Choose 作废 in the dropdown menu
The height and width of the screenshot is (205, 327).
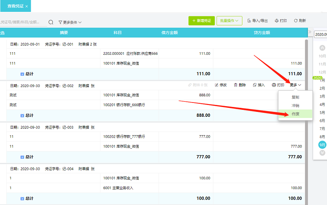295,114
